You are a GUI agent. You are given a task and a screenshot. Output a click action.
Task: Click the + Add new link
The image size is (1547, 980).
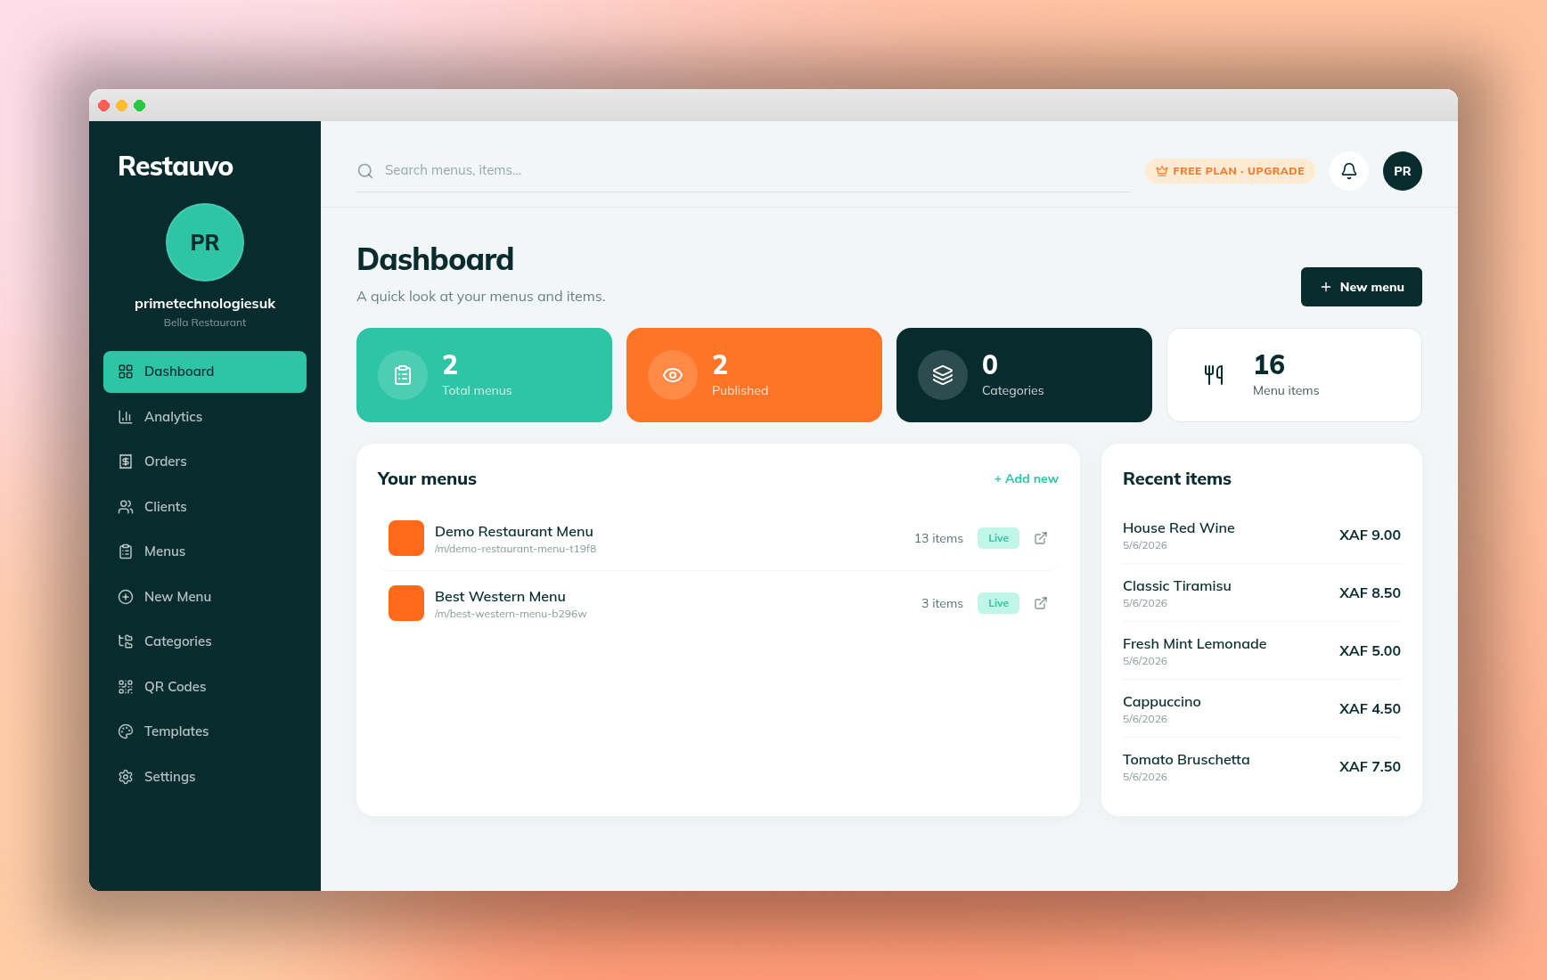coord(1027,478)
